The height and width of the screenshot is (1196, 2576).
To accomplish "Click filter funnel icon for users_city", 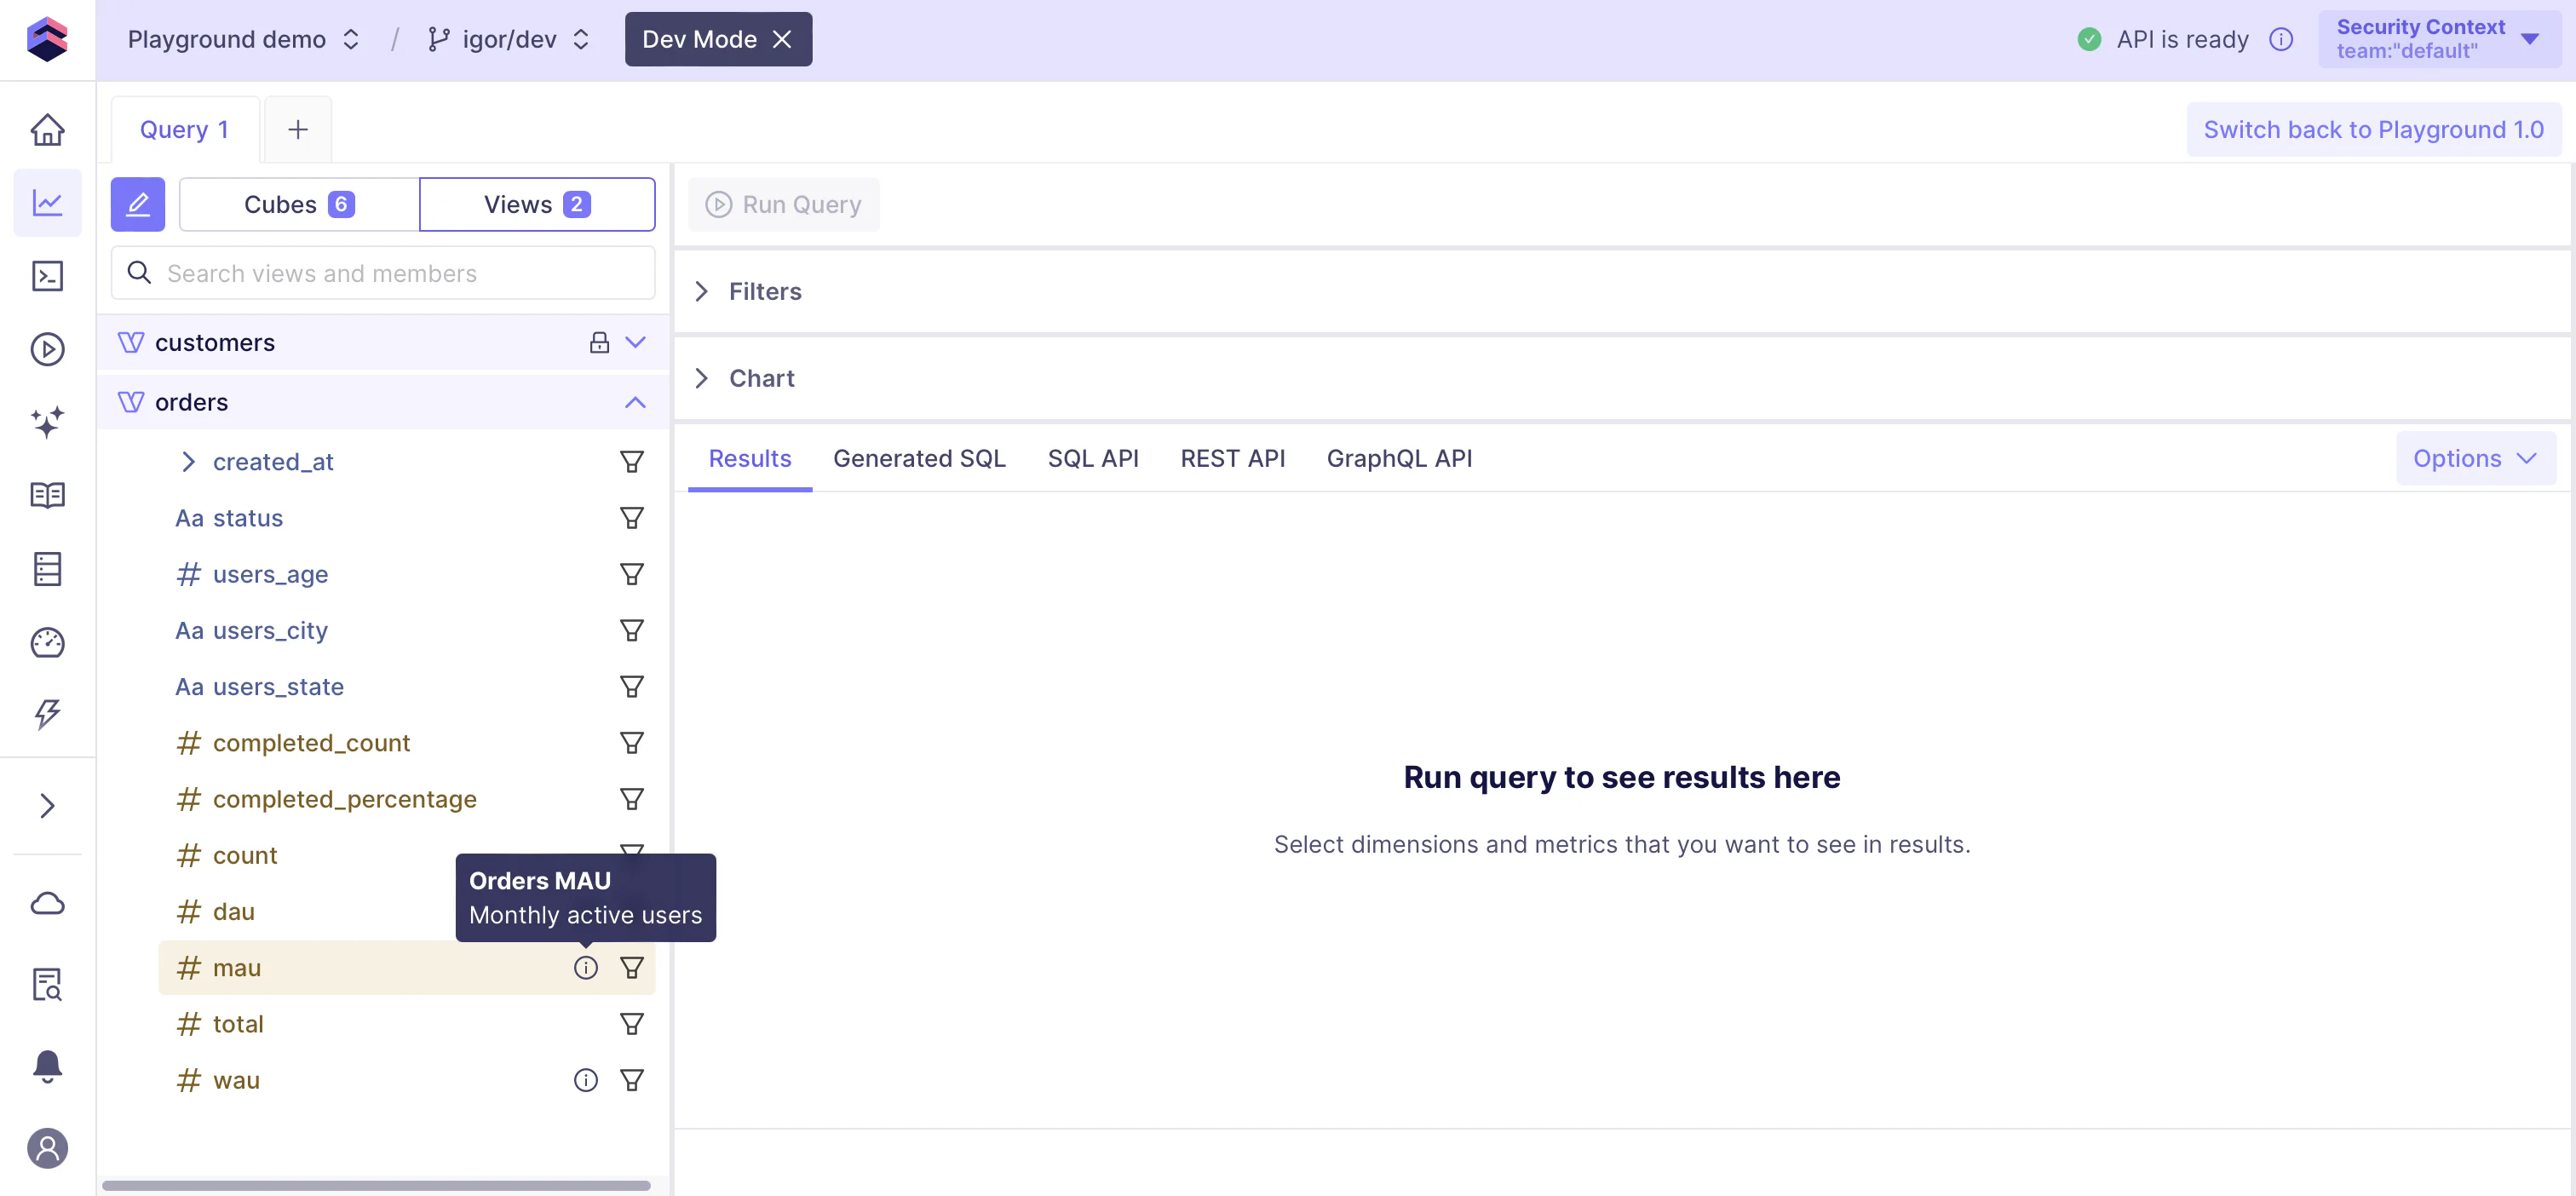I will (x=631, y=630).
